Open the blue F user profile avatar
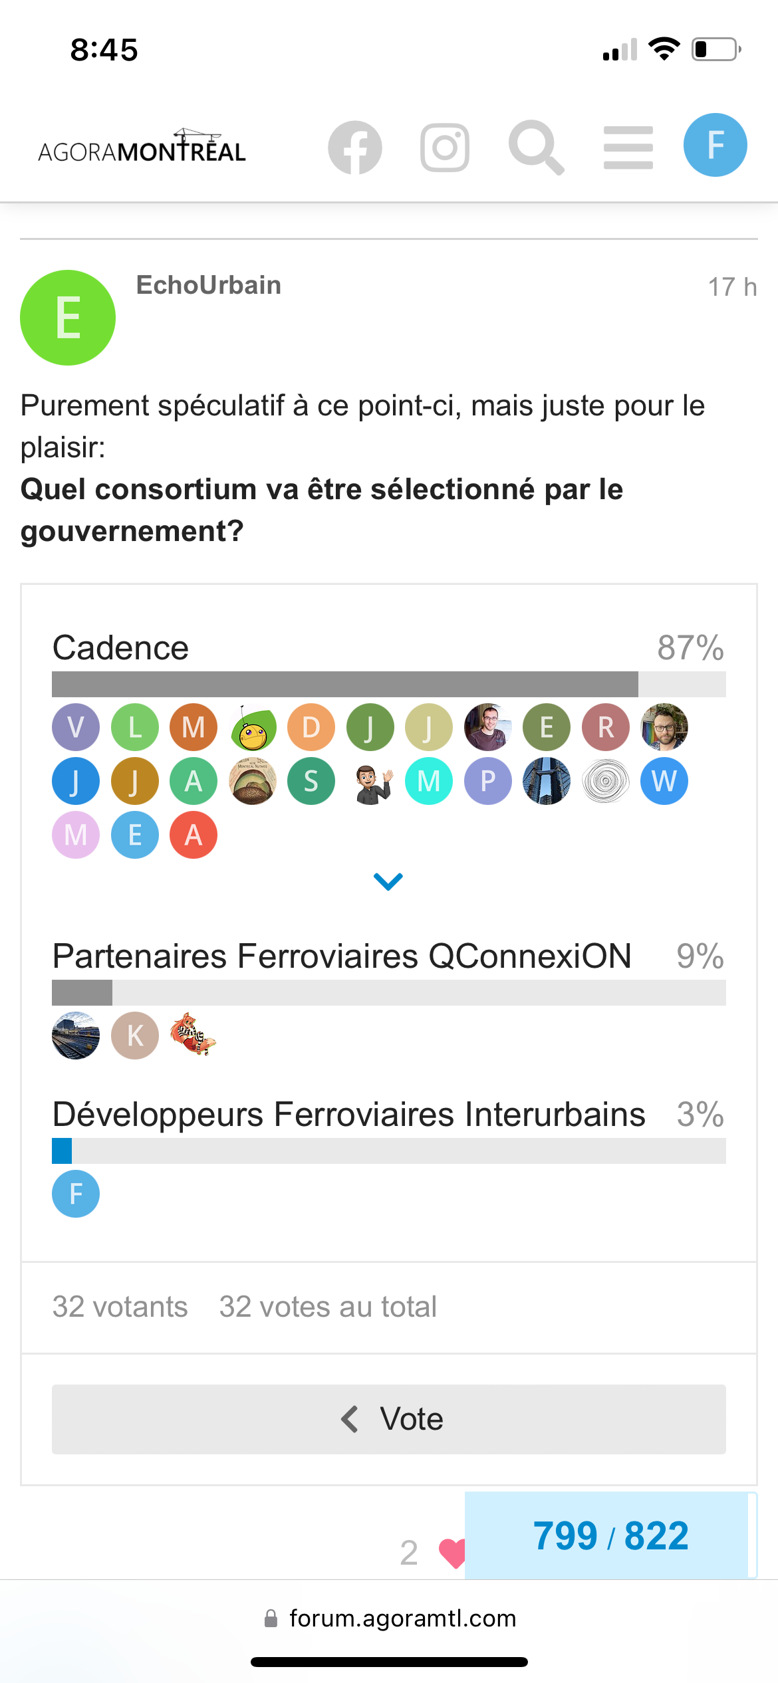The height and width of the screenshot is (1683, 778). (715, 145)
